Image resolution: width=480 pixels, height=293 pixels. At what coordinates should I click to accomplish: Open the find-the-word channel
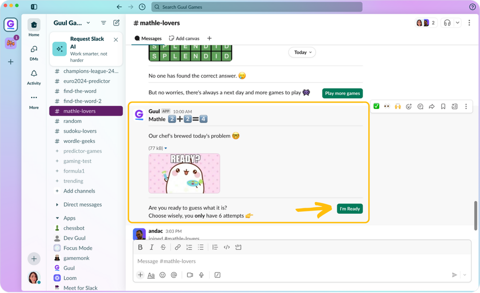click(x=86, y=91)
